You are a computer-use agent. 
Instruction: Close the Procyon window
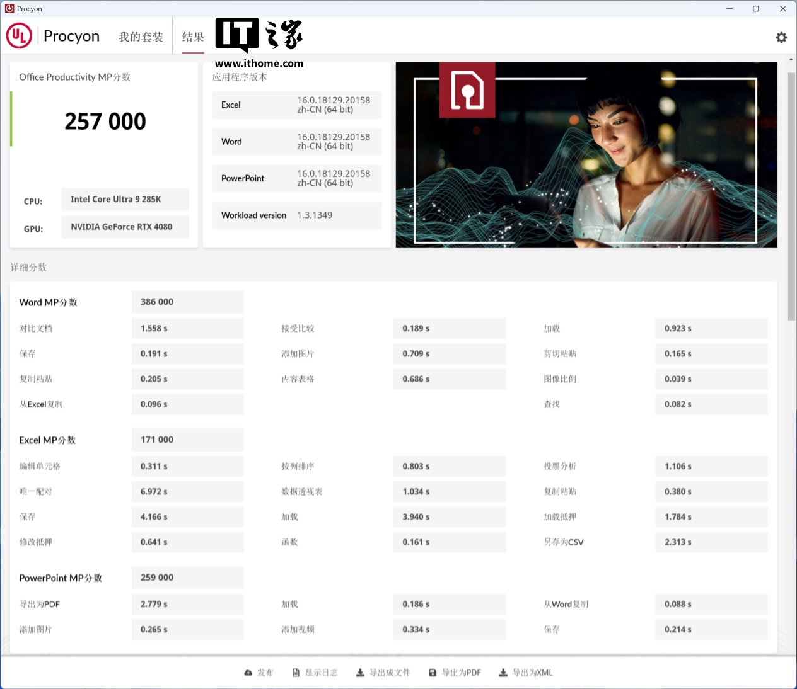(x=782, y=9)
